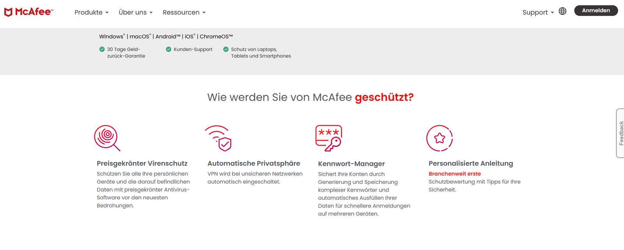Click the Wi-Fi shield privacy icon

pos(218,138)
